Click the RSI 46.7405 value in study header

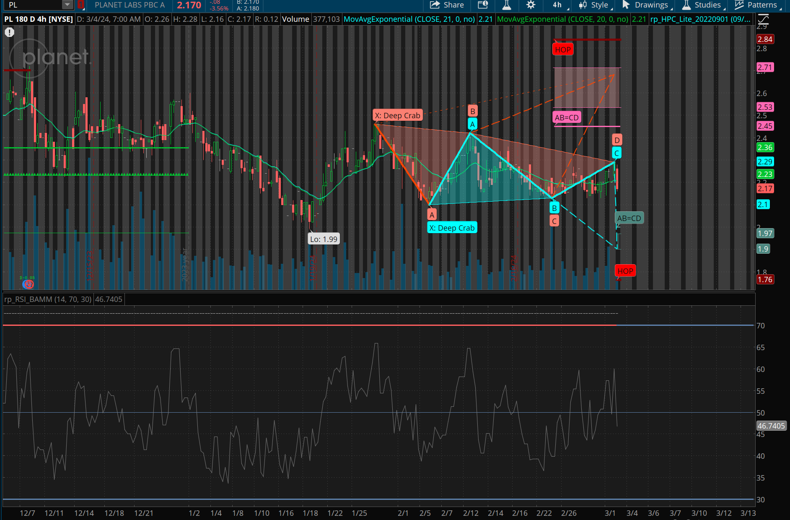[x=109, y=299]
